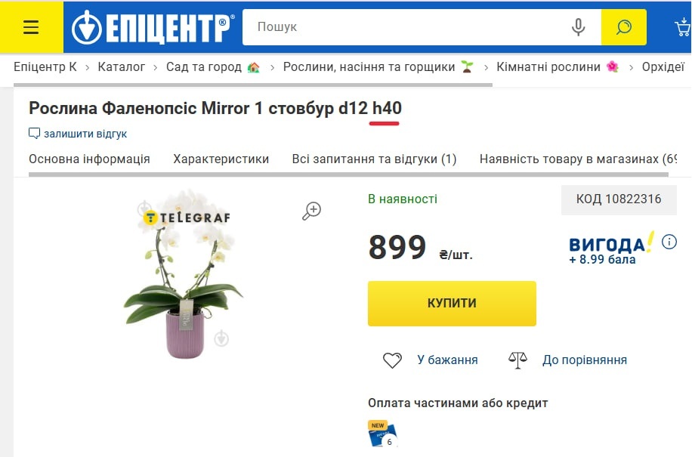Open the hamburger menu
The width and height of the screenshot is (692, 457).
(31, 27)
